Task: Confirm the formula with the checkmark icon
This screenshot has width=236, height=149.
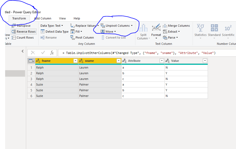Action: [43, 53]
